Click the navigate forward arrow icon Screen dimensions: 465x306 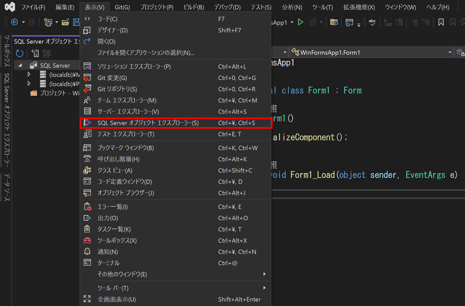pos(32,22)
